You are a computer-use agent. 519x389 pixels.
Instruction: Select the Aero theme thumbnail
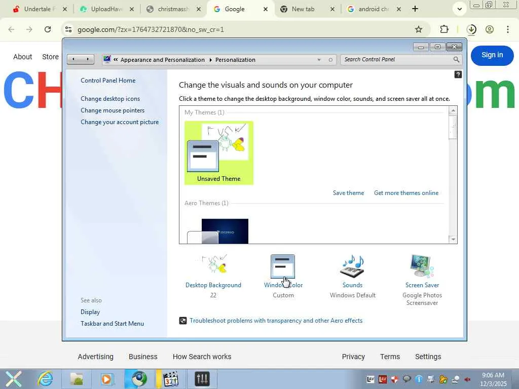pyautogui.click(x=218, y=231)
